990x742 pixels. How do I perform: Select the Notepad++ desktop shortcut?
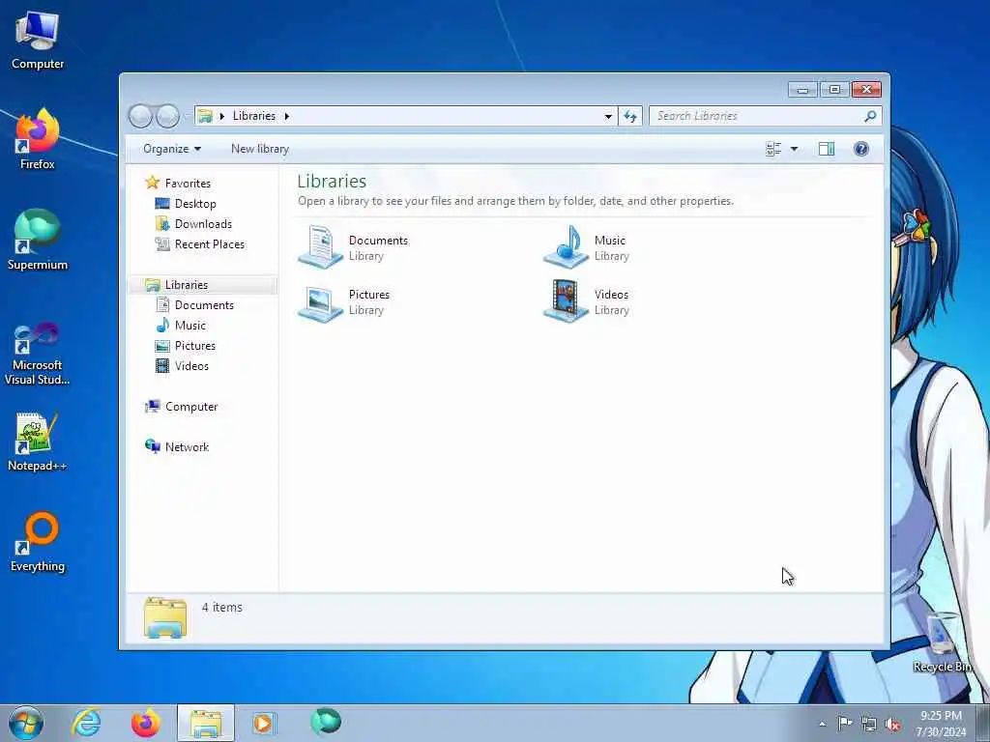[x=38, y=442]
